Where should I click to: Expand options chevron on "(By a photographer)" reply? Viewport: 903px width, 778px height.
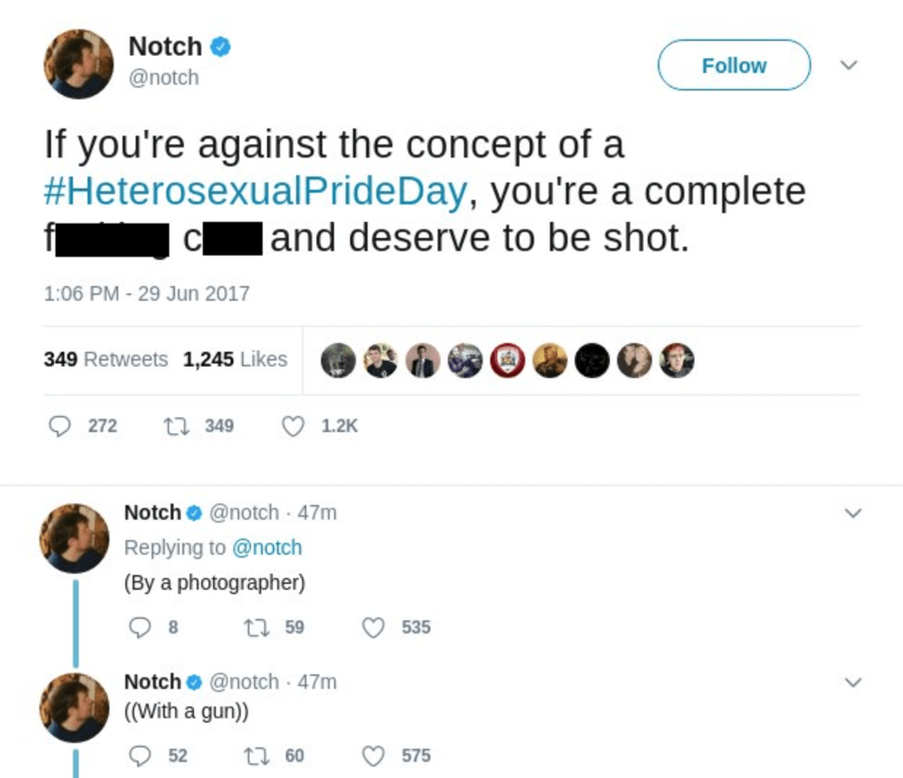click(853, 513)
